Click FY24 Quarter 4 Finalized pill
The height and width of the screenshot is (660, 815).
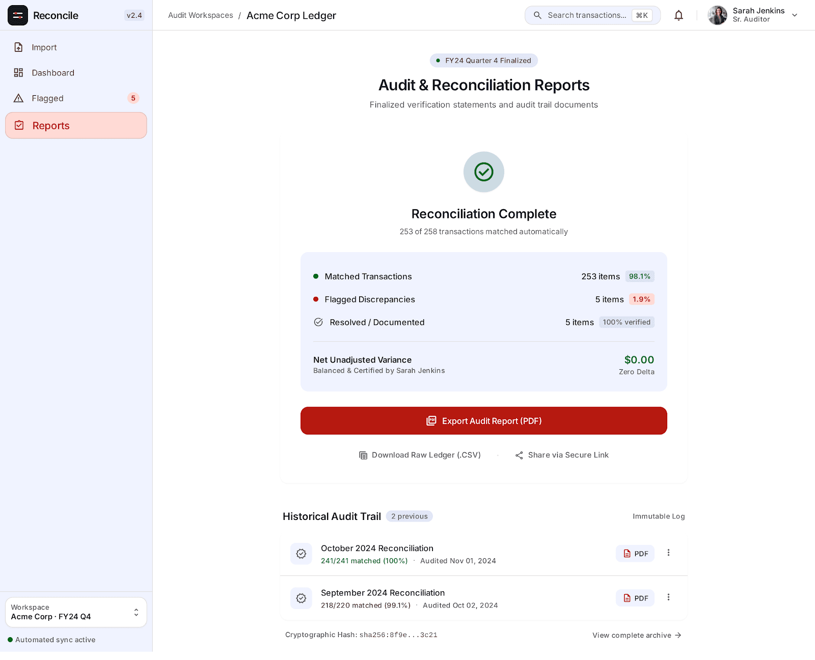(484, 61)
